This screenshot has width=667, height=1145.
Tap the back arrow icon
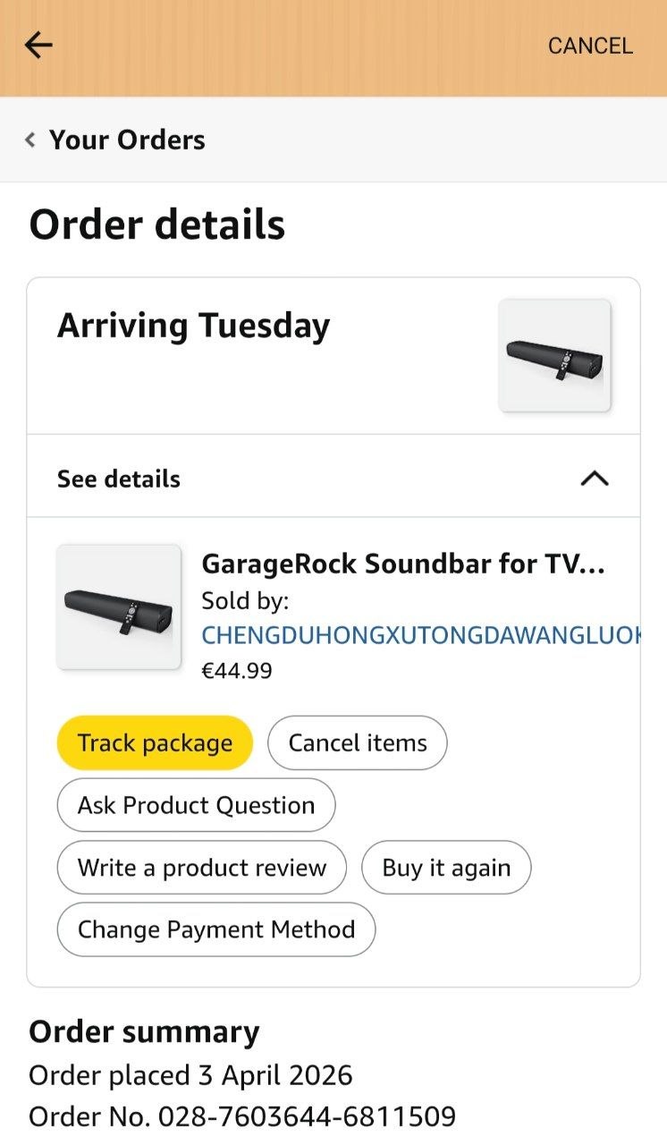38,45
